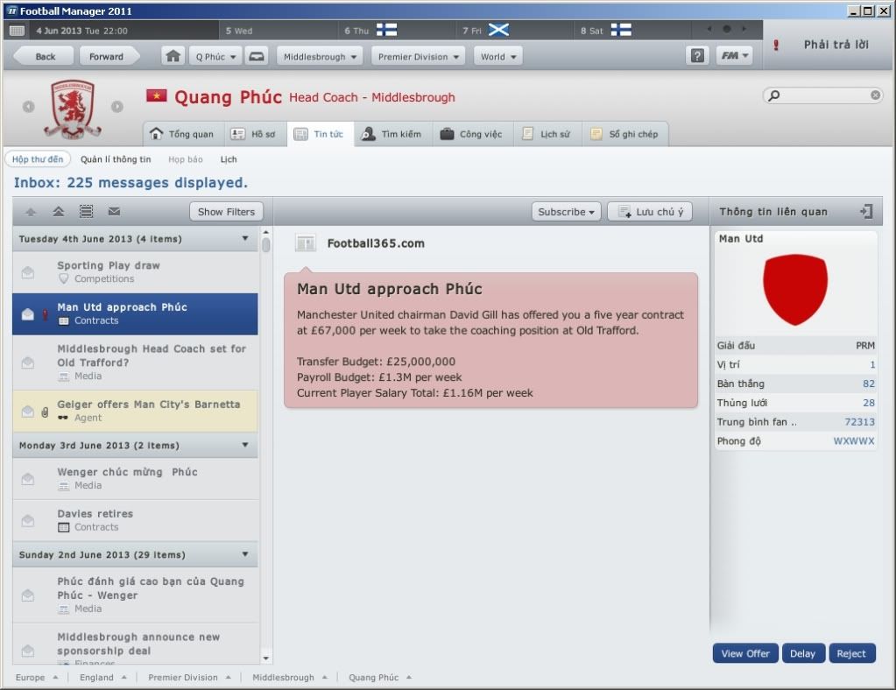Screen dimensions: 896x690
Task: Click the View Offer button
Action: [745, 653]
